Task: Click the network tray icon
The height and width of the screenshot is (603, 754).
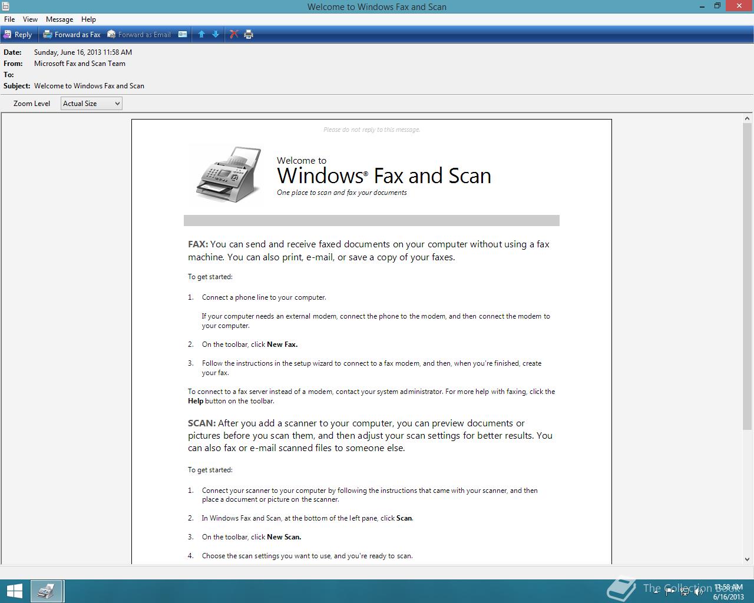Action: point(684,592)
